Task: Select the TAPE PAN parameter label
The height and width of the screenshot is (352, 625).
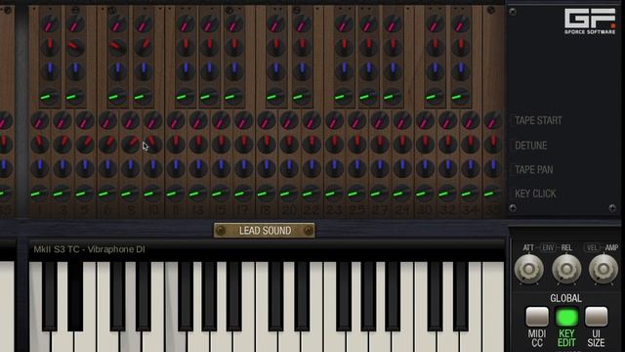Action: [534, 169]
